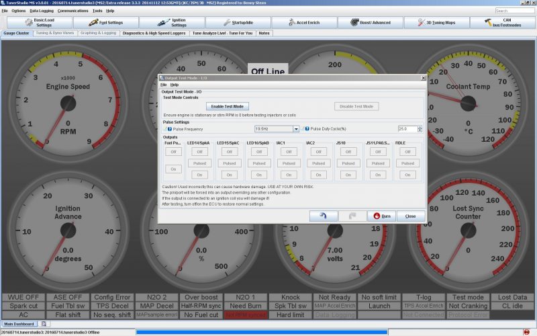This screenshot has height=336, width=537.
Task: Click the Pulse Duty Cycle value field
Action: pos(407,129)
